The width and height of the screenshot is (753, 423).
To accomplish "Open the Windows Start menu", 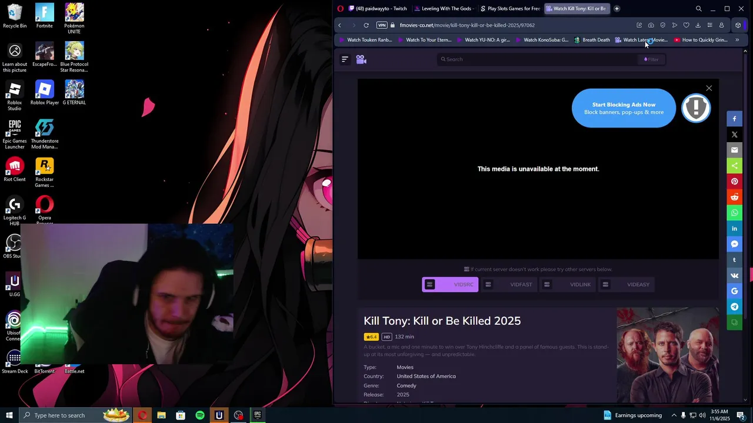I will coord(9,415).
